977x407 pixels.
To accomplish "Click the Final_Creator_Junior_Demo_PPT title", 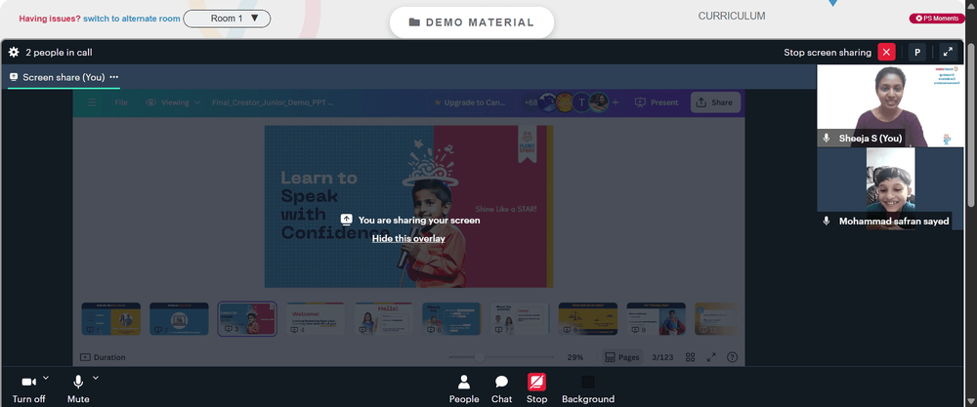I will 273,102.
